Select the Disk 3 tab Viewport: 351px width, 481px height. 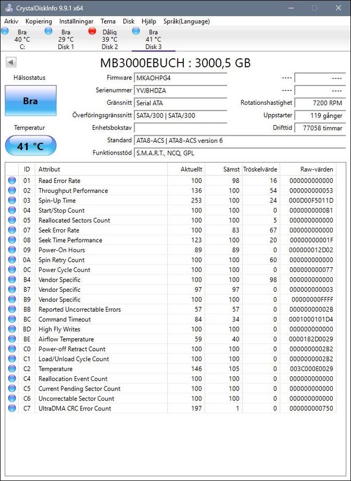(153, 39)
